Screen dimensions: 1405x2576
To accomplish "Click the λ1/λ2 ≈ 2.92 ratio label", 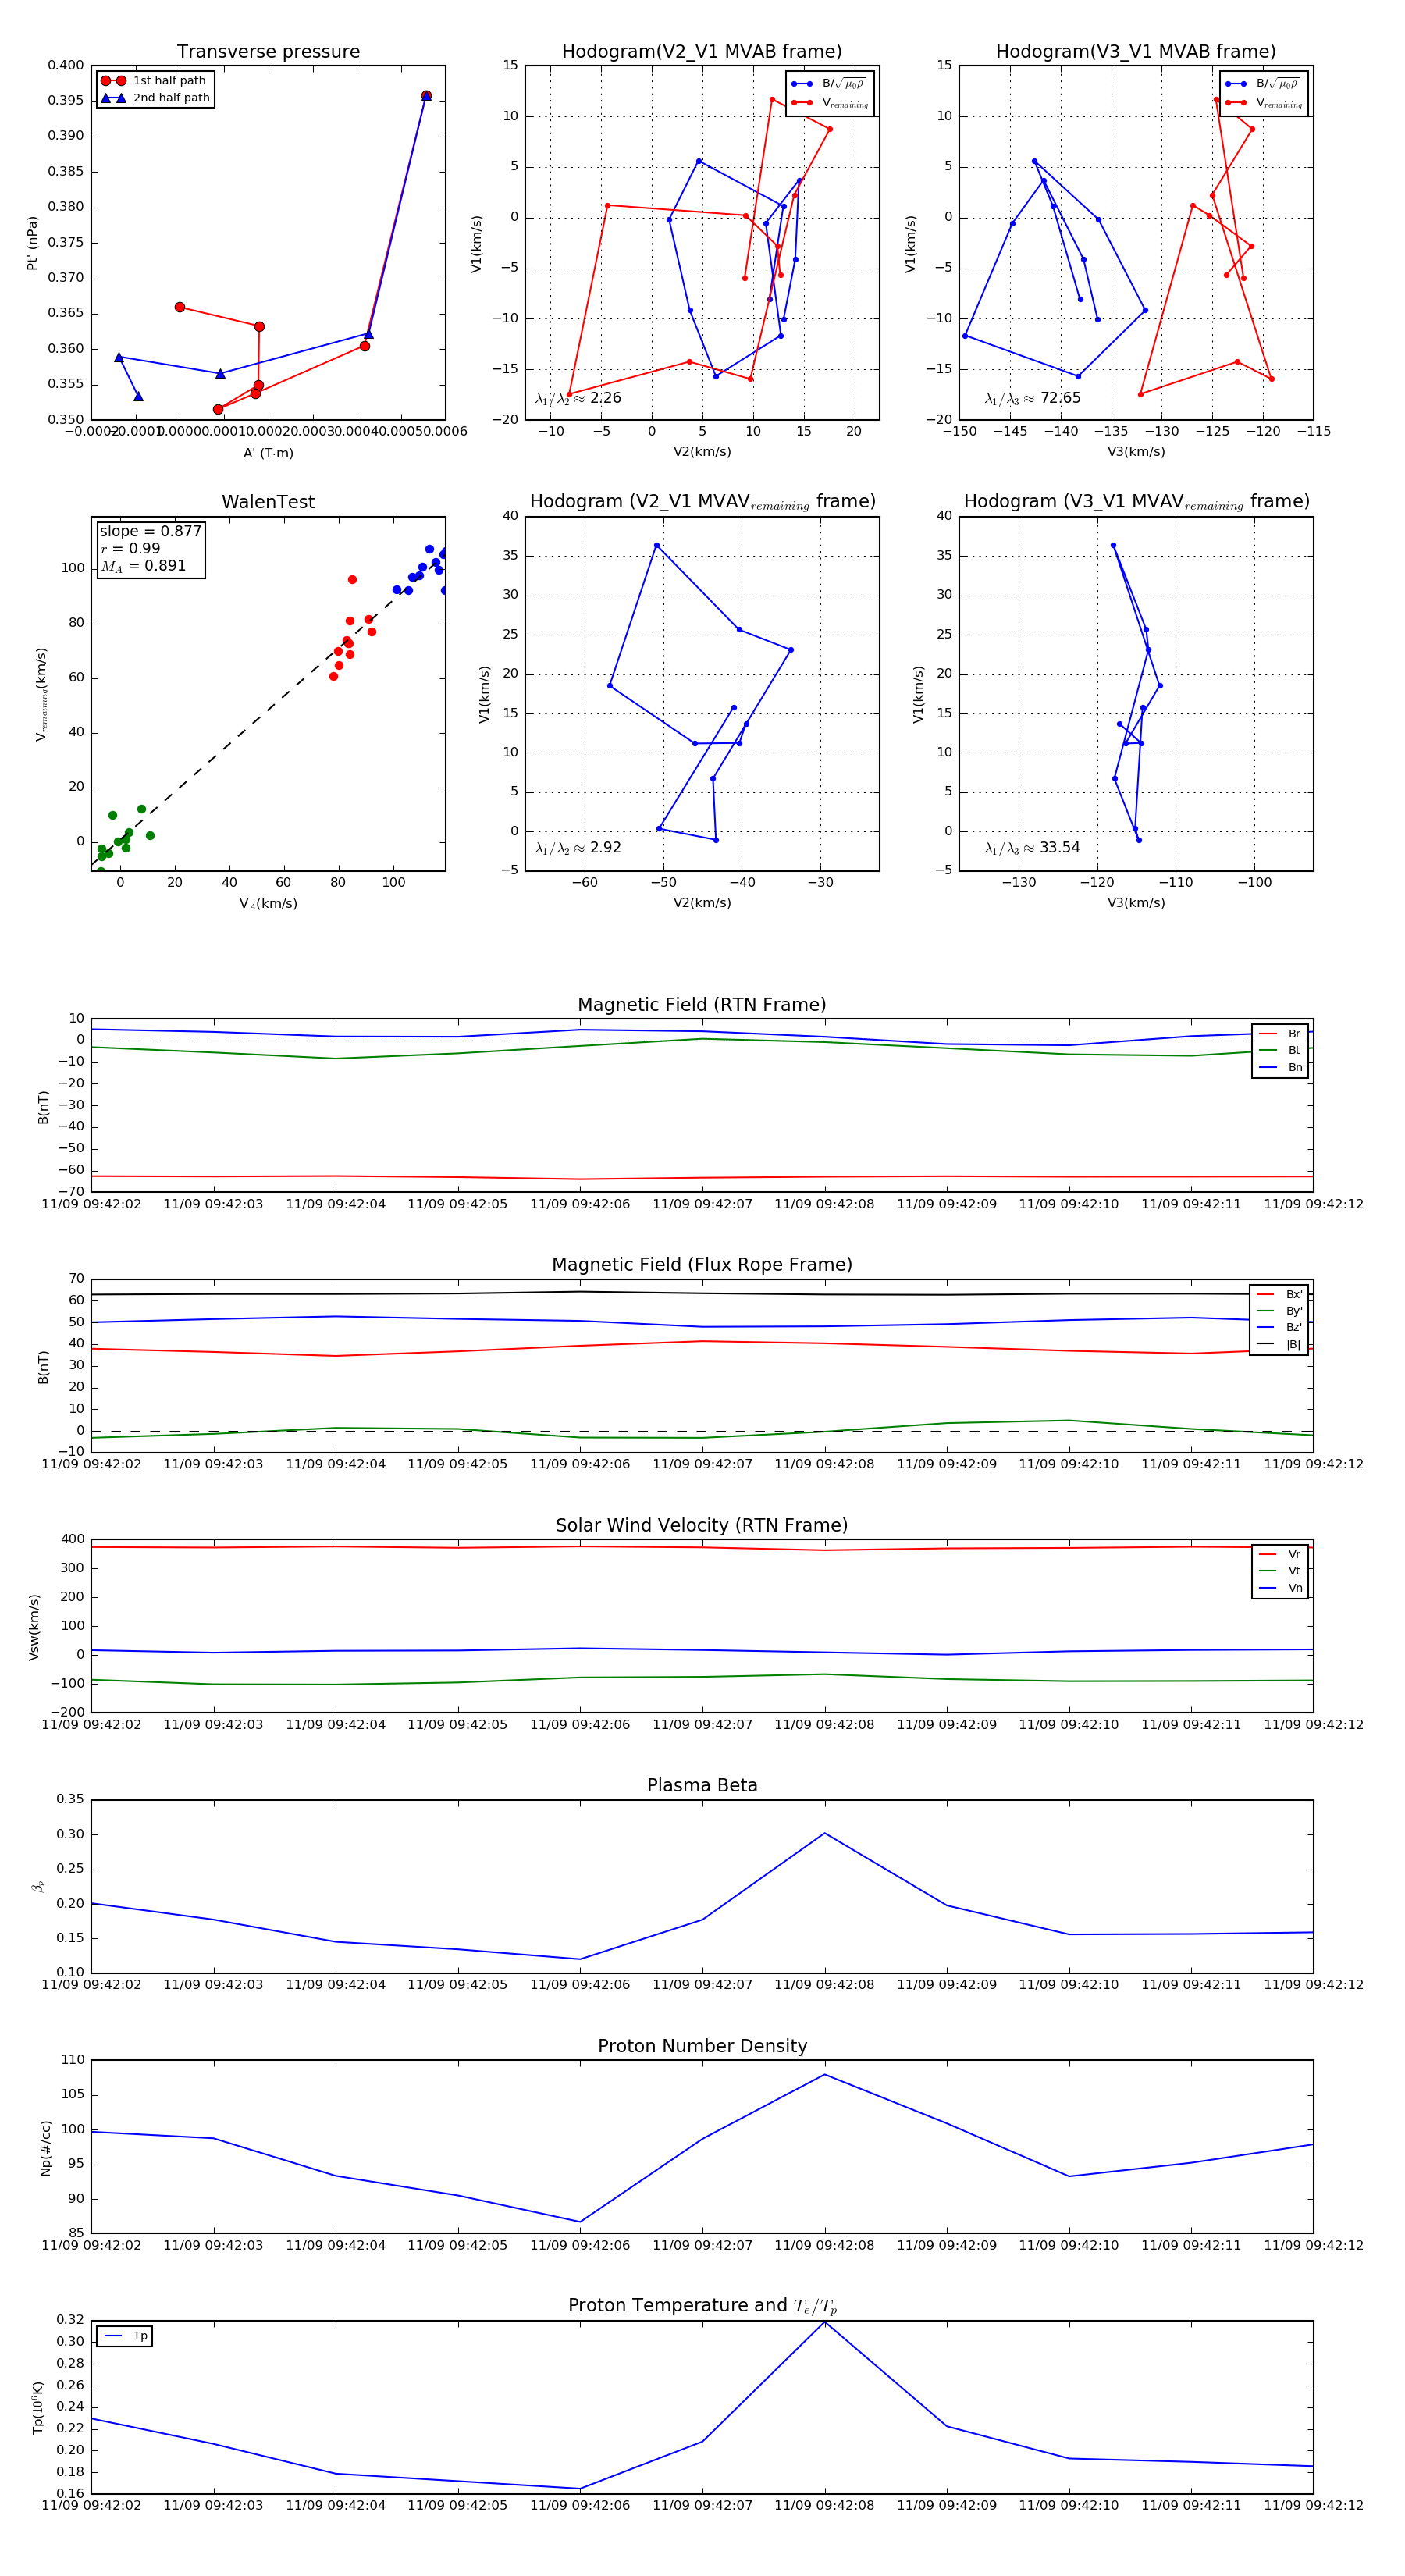I will click(x=578, y=848).
